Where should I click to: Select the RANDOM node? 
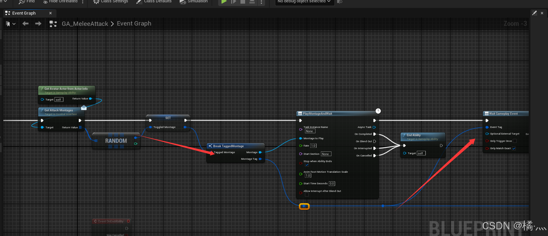[116, 141]
